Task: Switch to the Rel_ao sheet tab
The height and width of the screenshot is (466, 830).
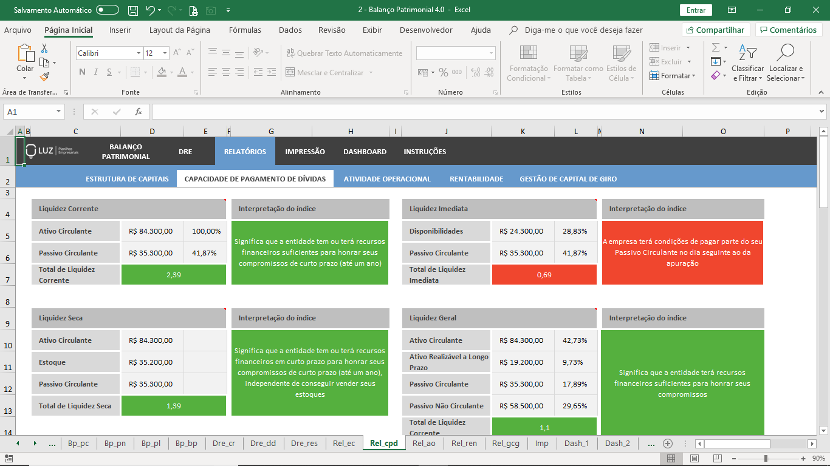Action: [x=424, y=444]
